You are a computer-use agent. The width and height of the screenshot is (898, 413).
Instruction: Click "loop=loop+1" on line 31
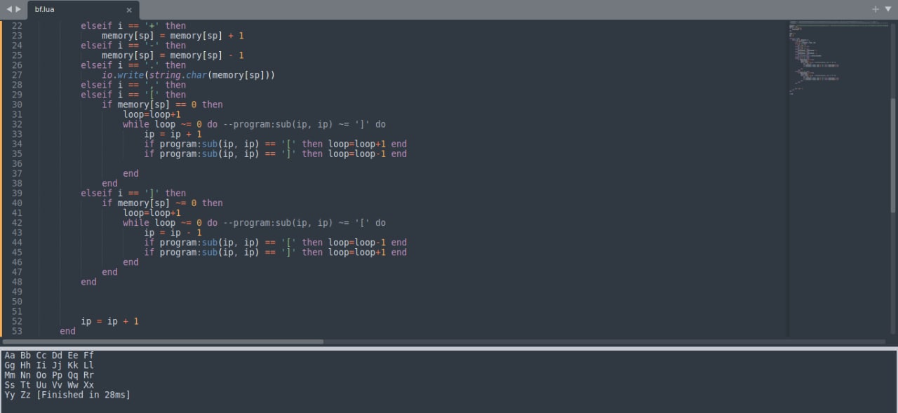click(x=152, y=114)
